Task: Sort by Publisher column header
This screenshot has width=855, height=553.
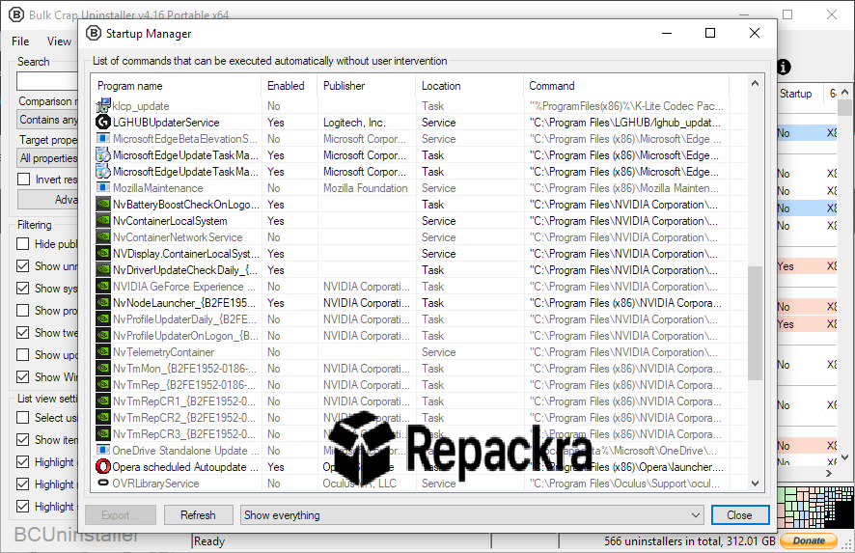Action: click(367, 86)
